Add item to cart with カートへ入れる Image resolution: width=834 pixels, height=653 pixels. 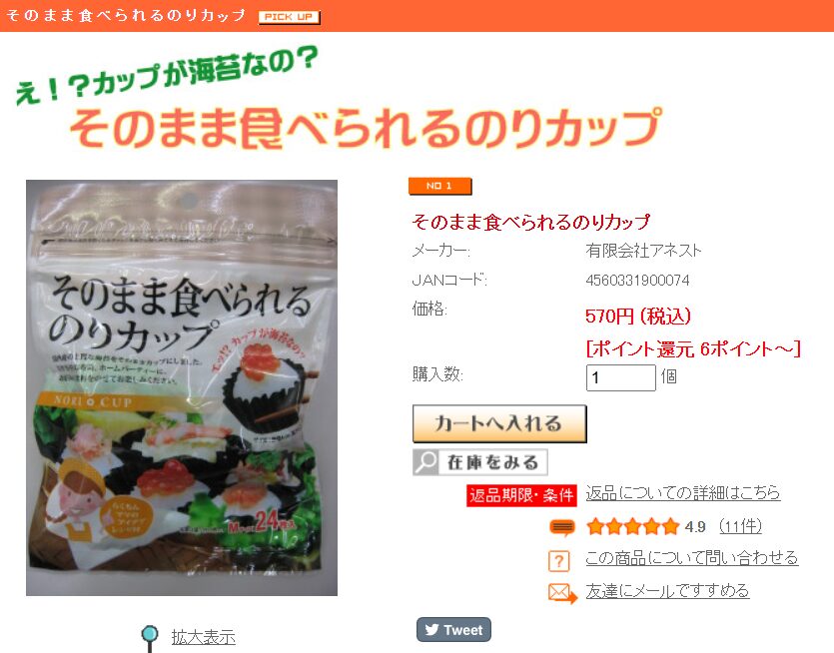pos(499,423)
